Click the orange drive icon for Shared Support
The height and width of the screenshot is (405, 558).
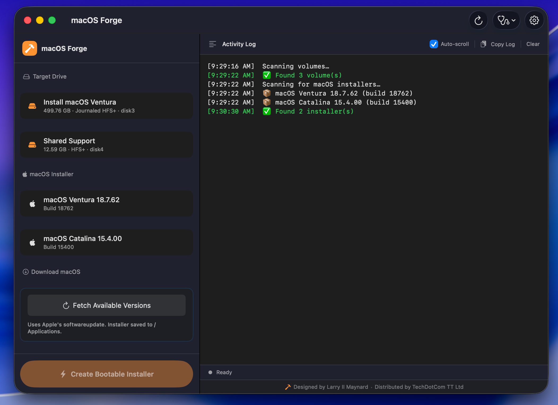(x=32, y=145)
